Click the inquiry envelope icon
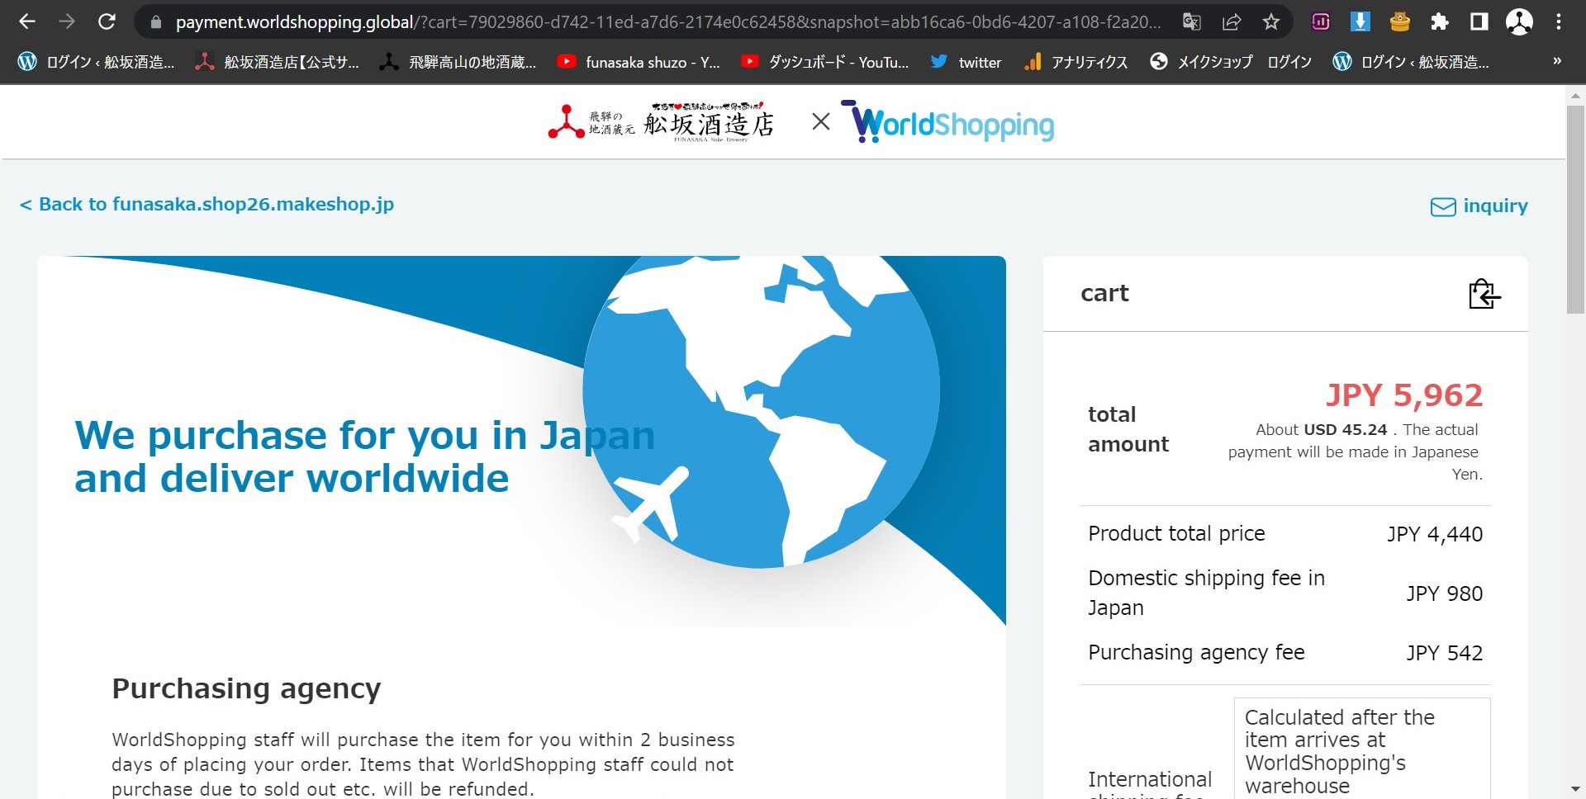 [1443, 206]
